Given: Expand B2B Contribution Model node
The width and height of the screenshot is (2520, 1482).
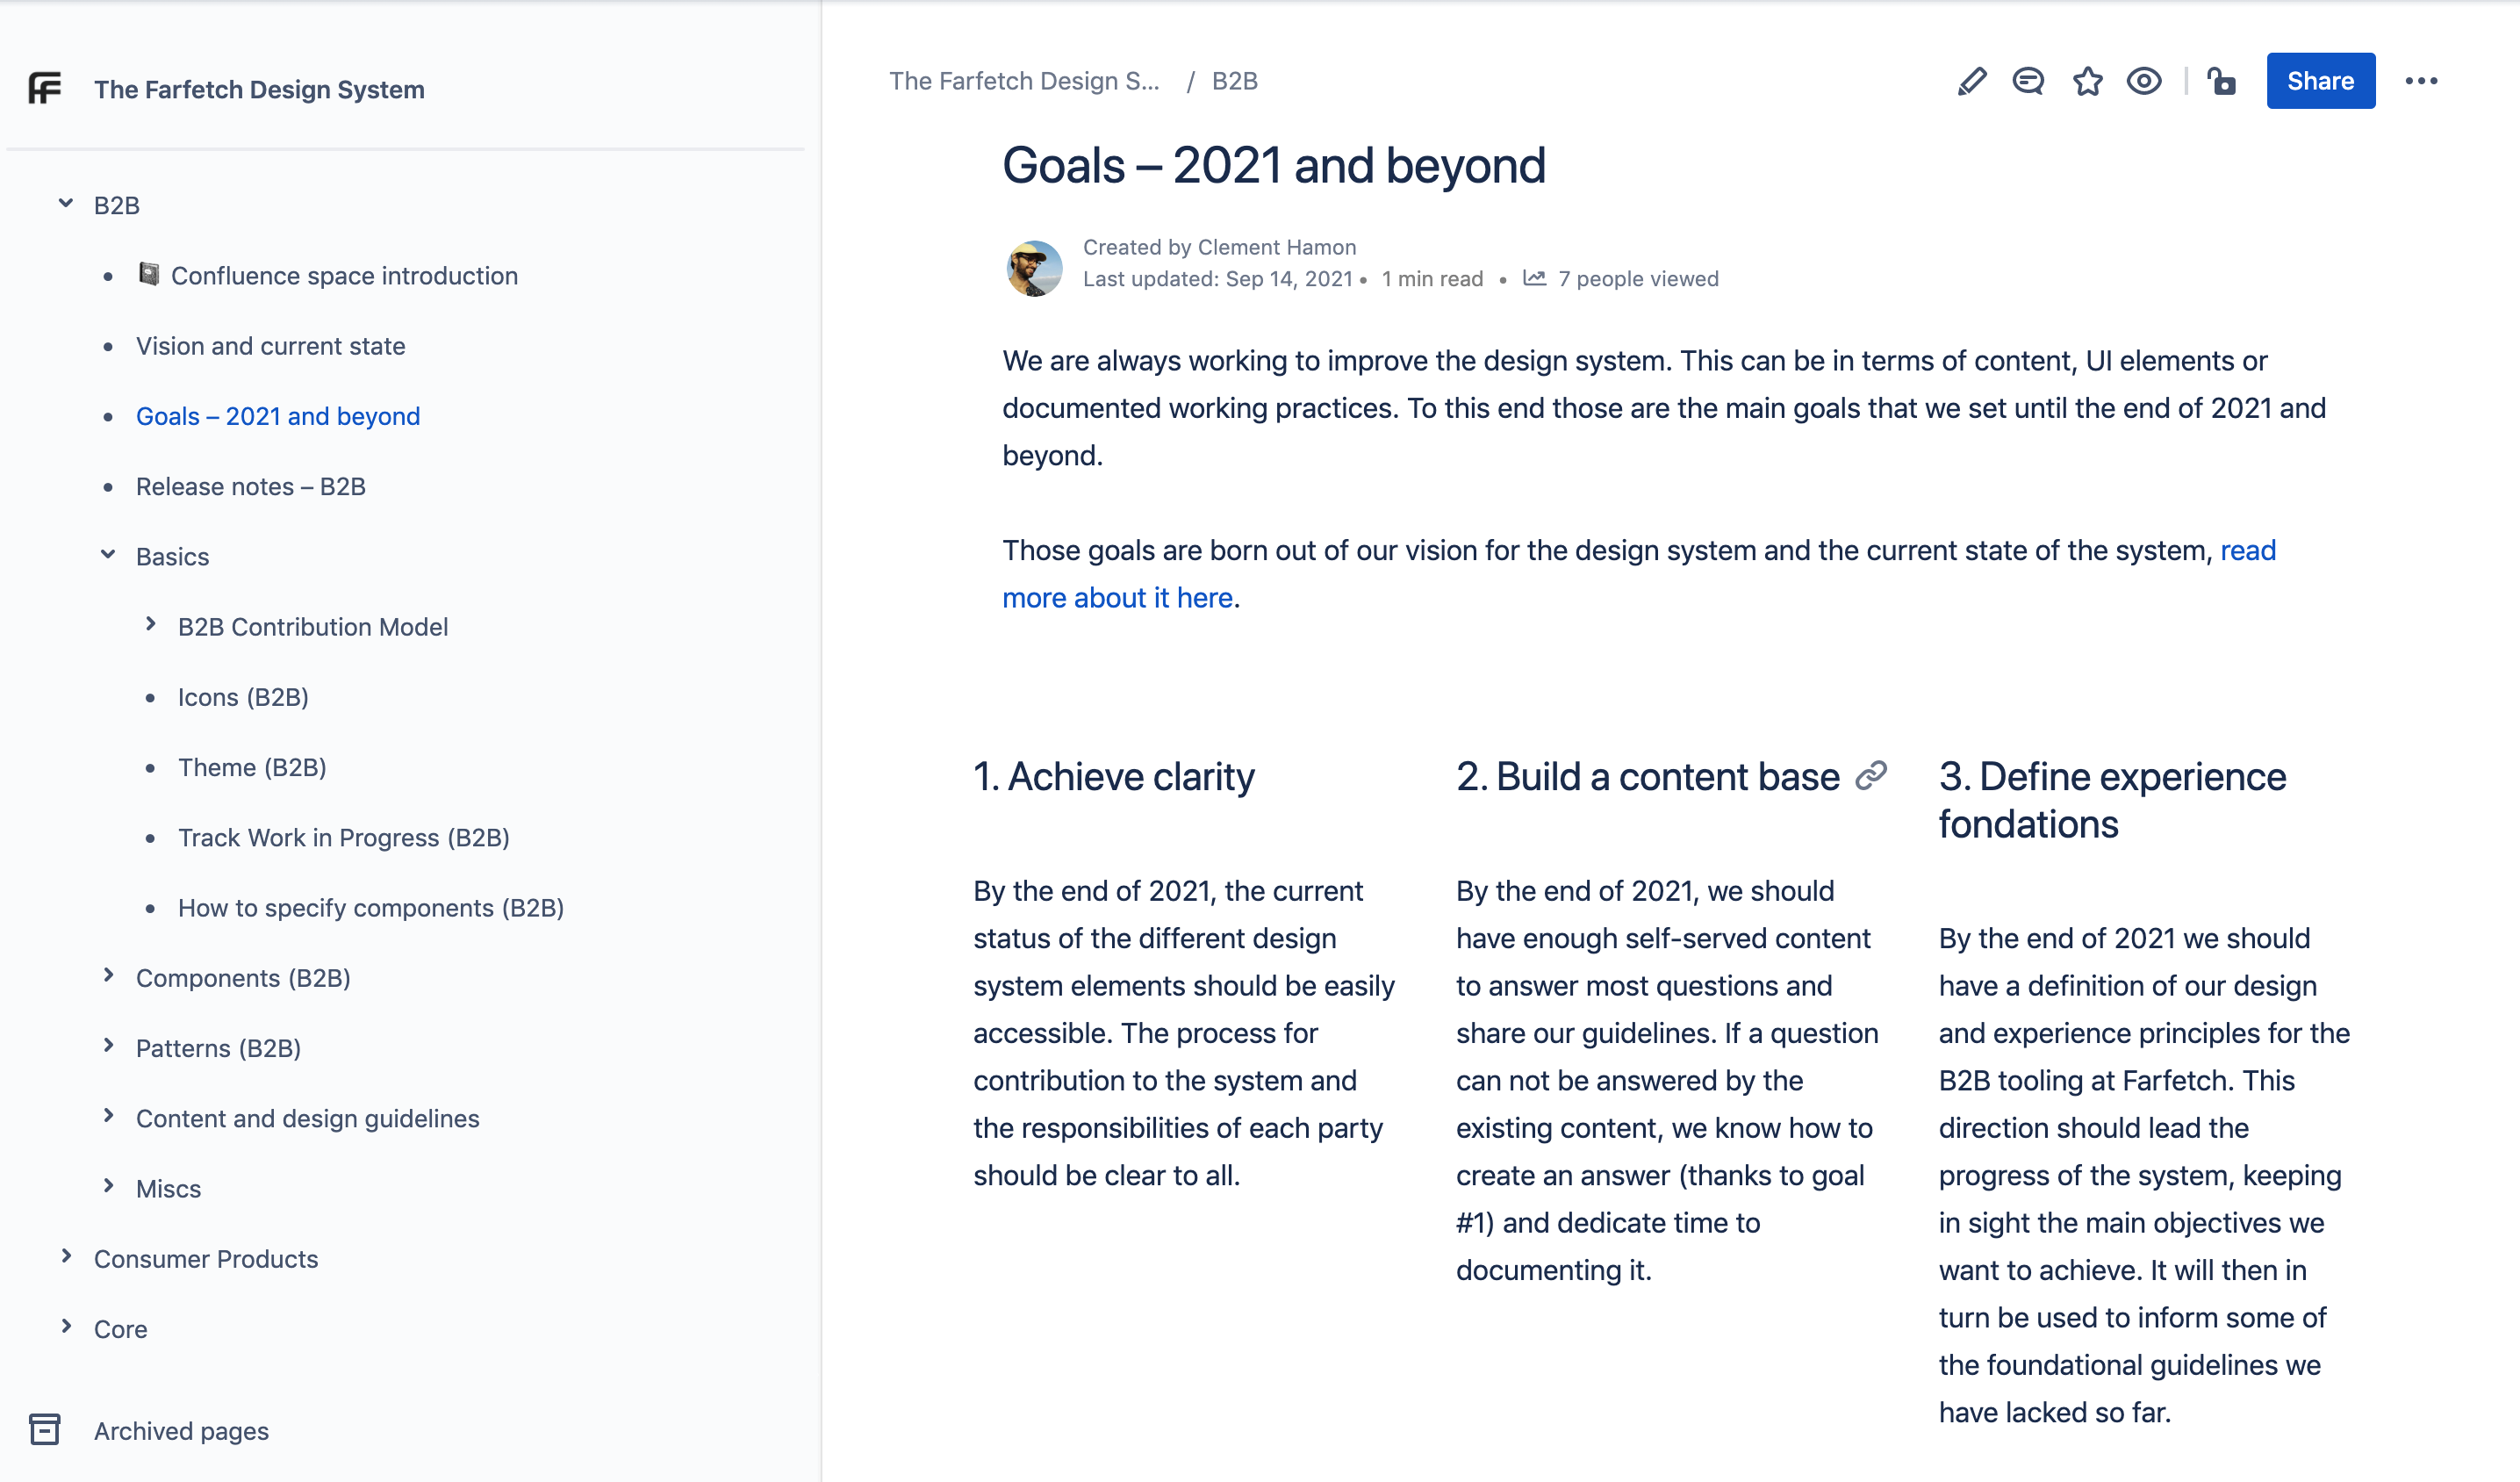Looking at the screenshot, I should click(x=150, y=624).
